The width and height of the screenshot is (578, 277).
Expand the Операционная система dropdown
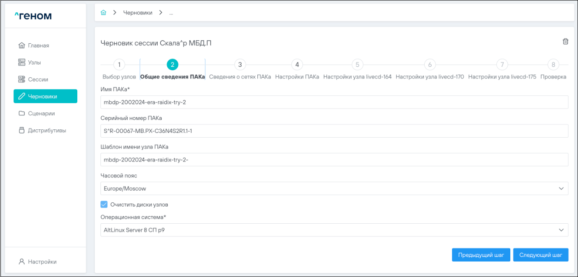coord(561,230)
